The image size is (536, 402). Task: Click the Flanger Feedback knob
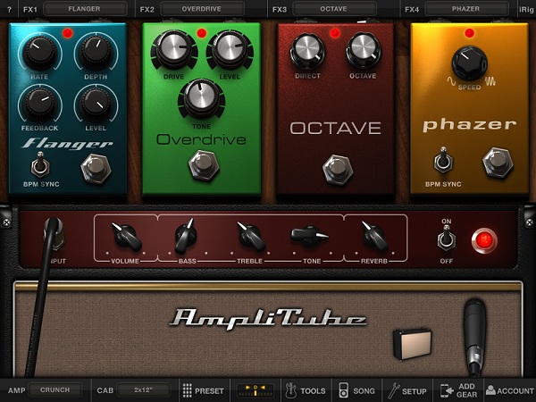(x=39, y=104)
